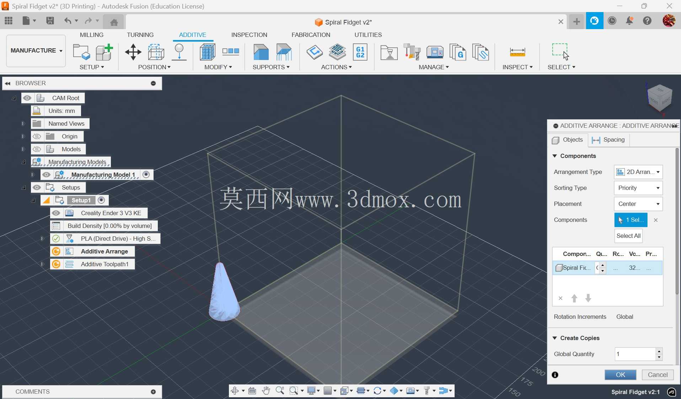Switch to the INSPECTION tab

[249, 35]
